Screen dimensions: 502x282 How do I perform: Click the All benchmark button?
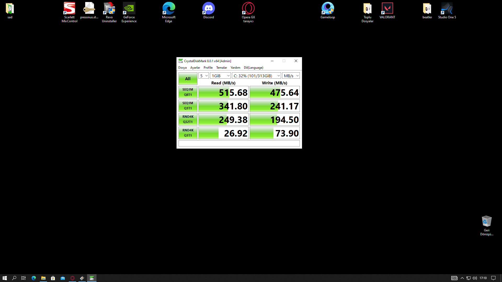click(x=188, y=79)
